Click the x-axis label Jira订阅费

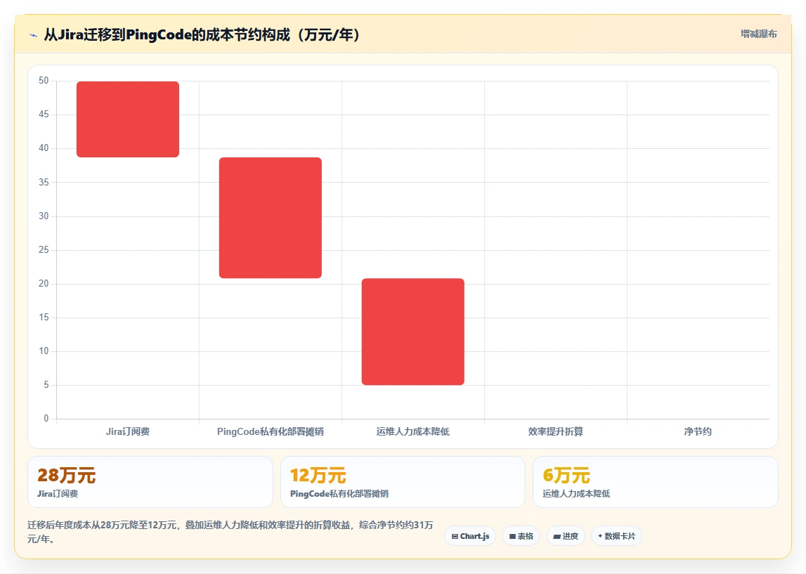[x=128, y=431]
